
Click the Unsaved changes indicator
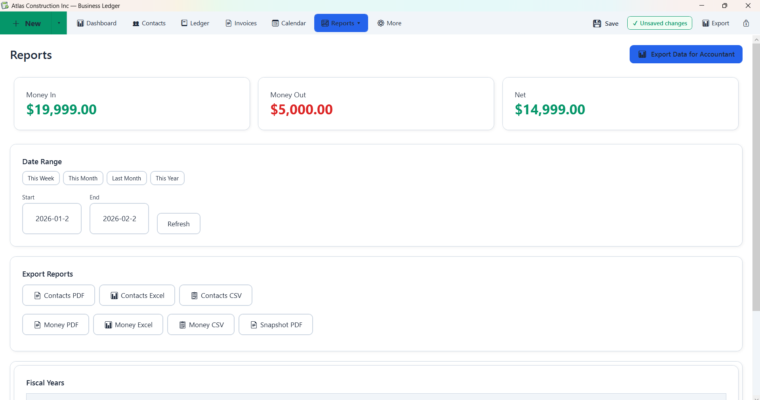tap(659, 23)
